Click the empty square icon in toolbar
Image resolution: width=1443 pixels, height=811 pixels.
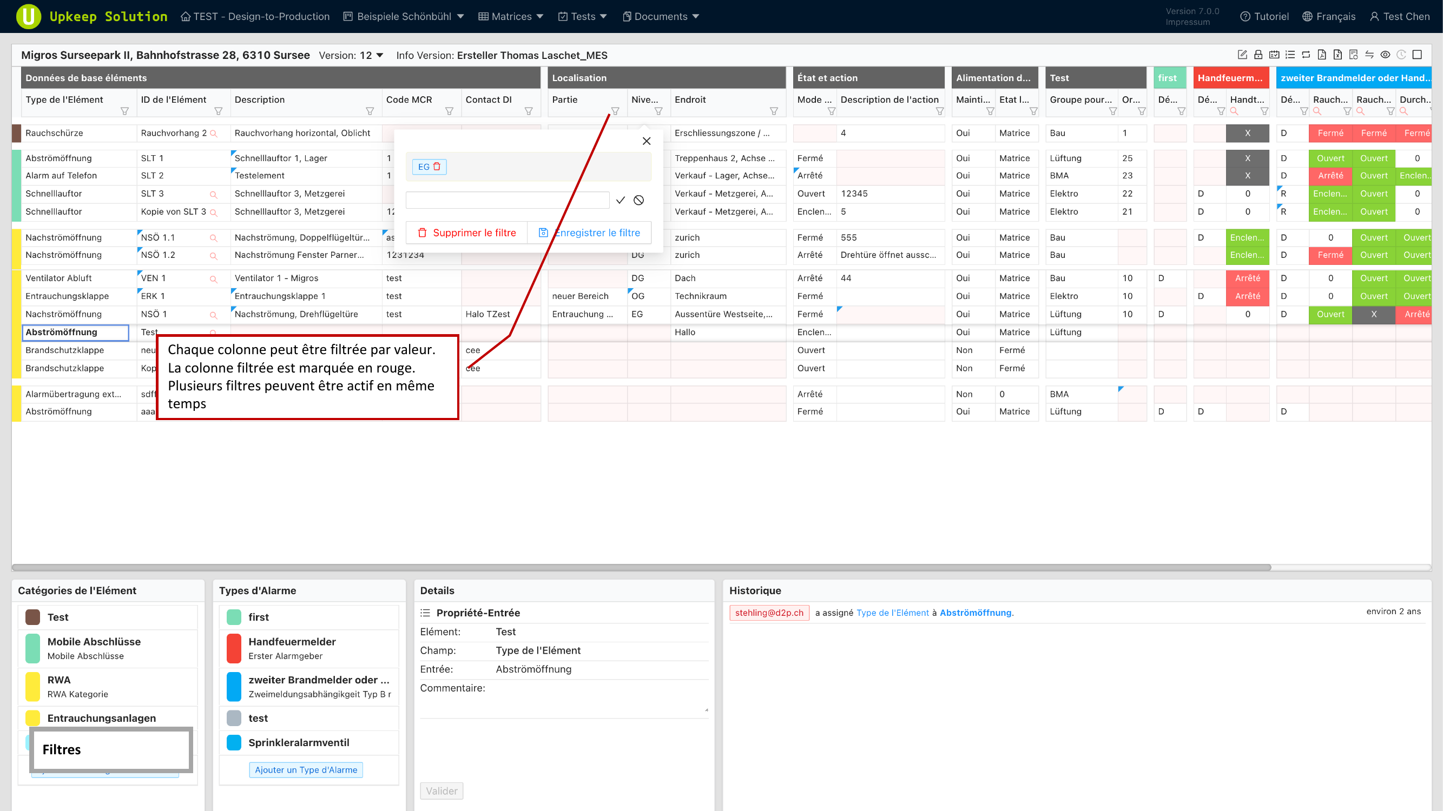pos(1417,54)
